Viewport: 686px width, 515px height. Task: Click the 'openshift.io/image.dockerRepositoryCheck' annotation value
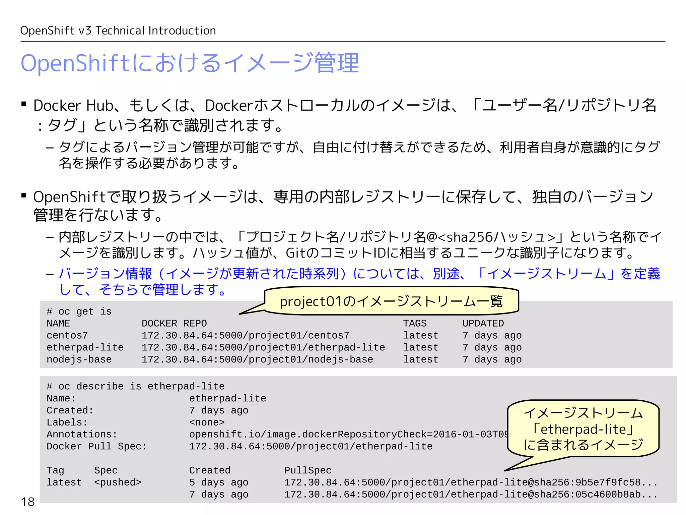tap(348, 435)
